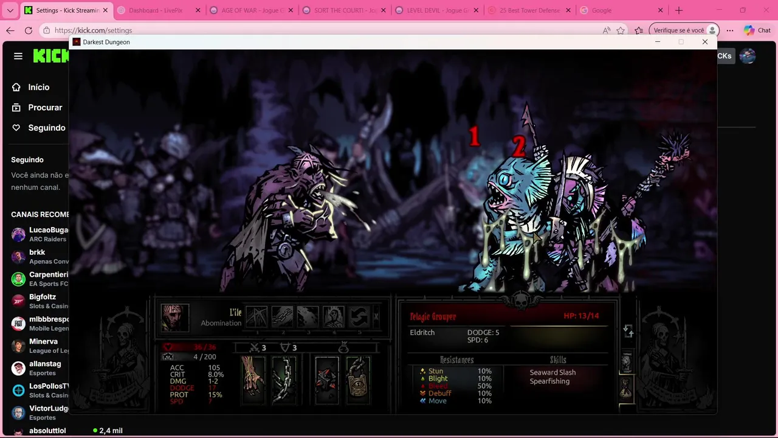
Task: Select the chain Manacles skill icon, slot 2
Action: (x=282, y=317)
